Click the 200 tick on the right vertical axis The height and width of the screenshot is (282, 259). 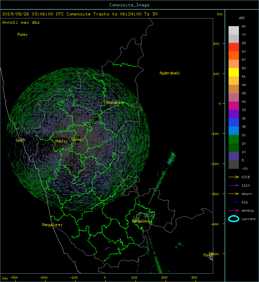click(x=216, y=44)
